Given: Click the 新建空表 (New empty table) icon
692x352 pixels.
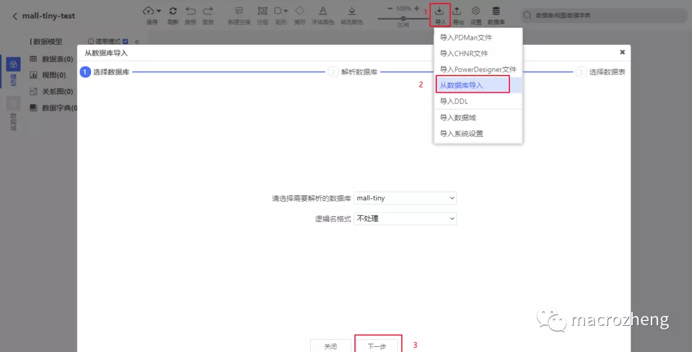Looking at the screenshot, I should point(239,12).
